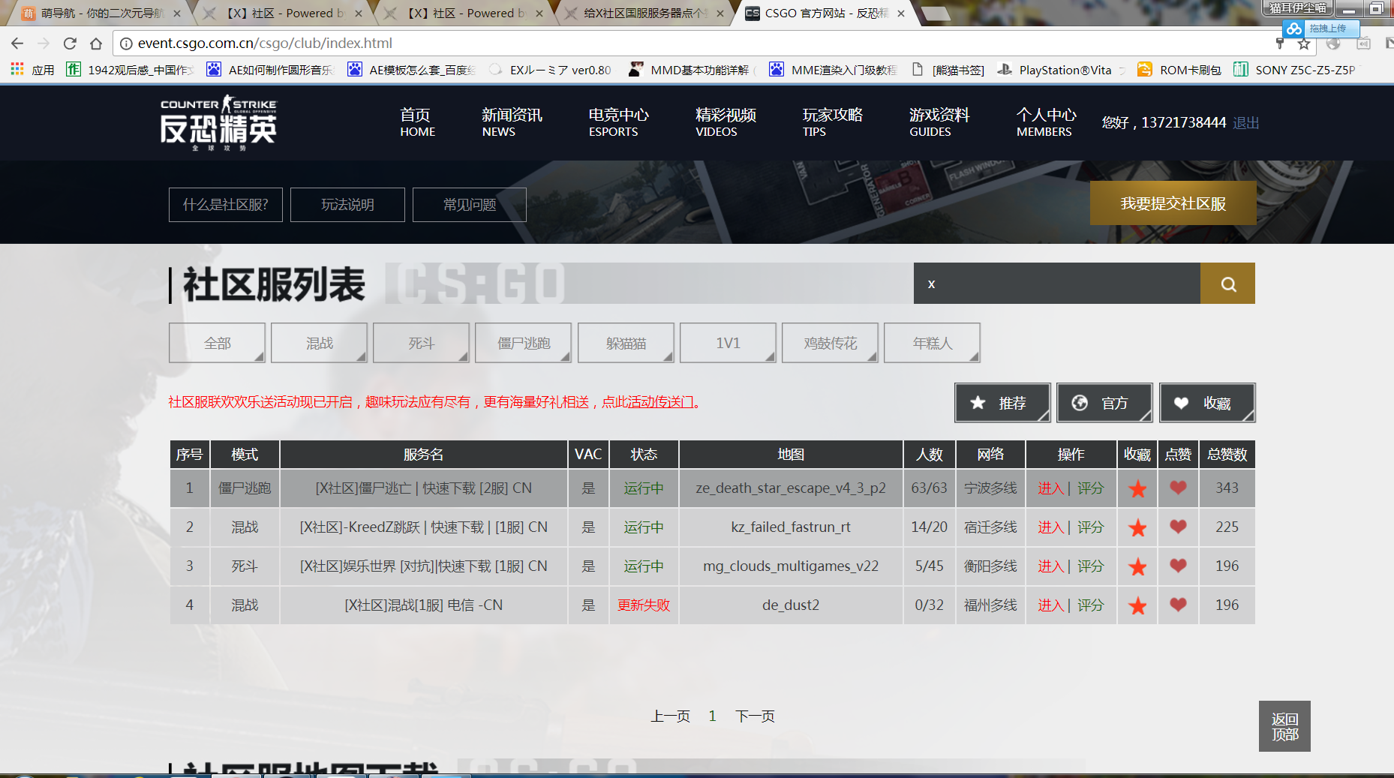Toggle the favorite star on the de_dust2 server
The height and width of the screenshot is (778, 1394).
coord(1137,605)
